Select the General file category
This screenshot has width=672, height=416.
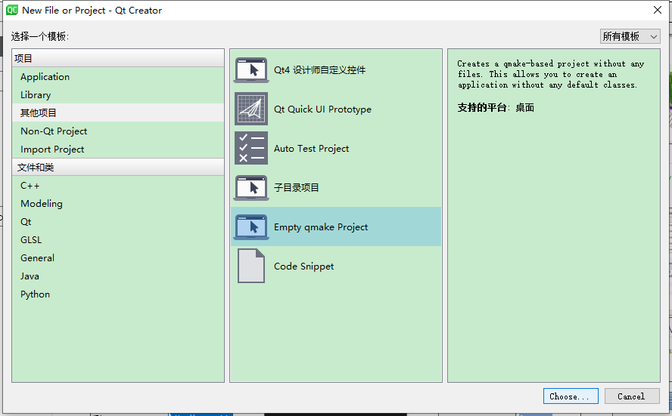click(118, 257)
